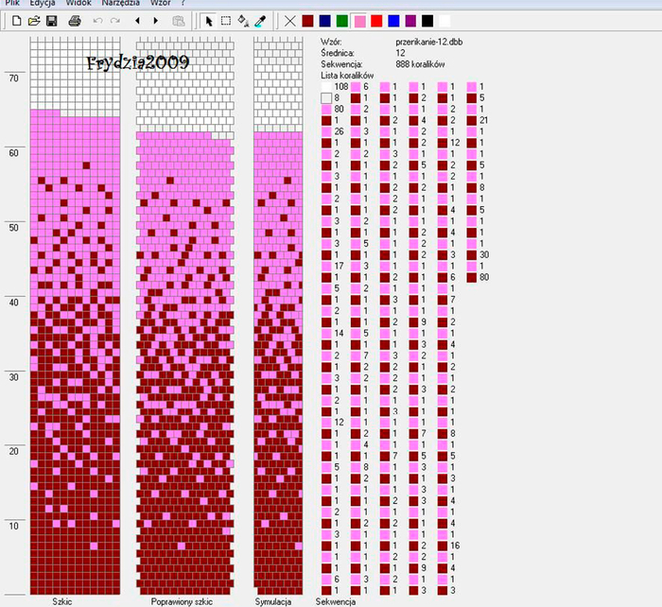The image size is (662, 607).
Task: Click the greyed-out arrange/paste icon
Action: pos(179,21)
